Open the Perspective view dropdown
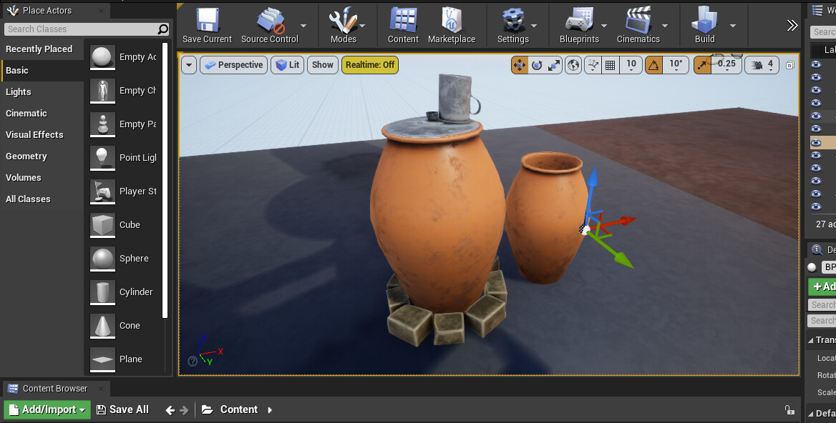 pos(233,64)
